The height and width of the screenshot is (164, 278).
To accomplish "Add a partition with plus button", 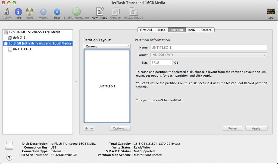I will point(86,128).
